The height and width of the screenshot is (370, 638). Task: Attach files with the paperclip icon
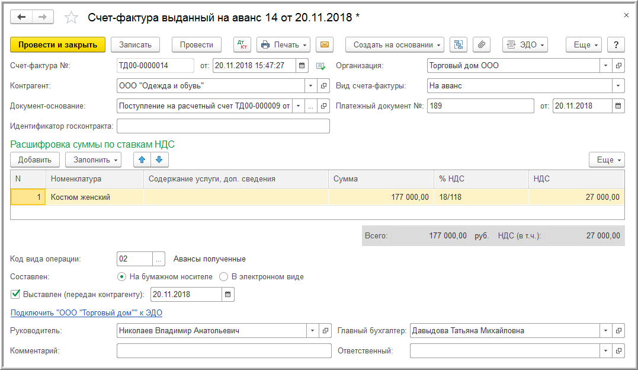click(x=482, y=45)
